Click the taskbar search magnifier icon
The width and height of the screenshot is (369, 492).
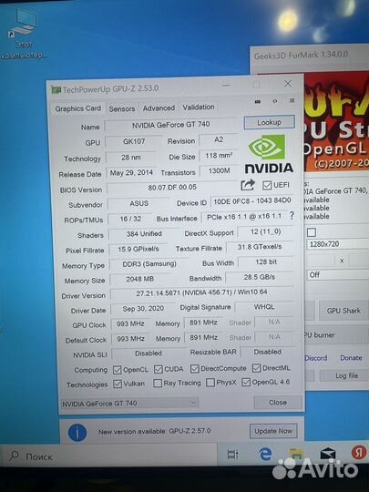click(14, 456)
